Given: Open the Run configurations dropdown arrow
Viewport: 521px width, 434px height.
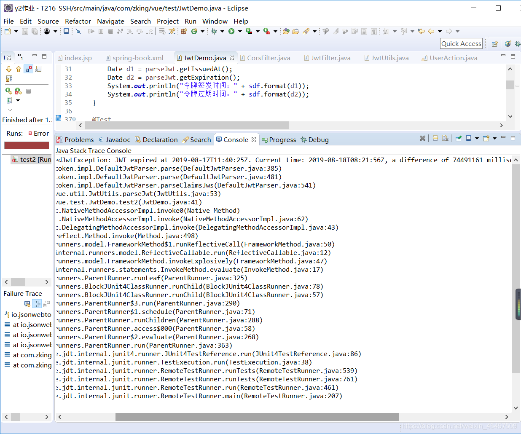Looking at the screenshot, I should 239,31.
